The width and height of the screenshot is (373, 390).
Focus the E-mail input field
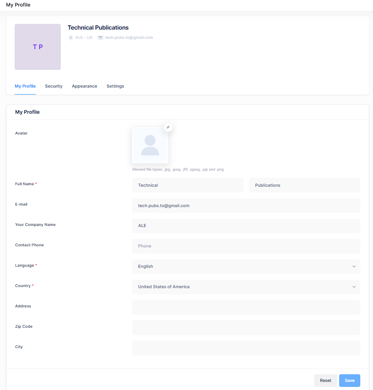click(x=246, y=206)
